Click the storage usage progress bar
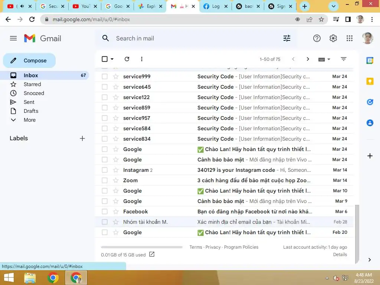This screenshot has height=285, width=380. 141,247
